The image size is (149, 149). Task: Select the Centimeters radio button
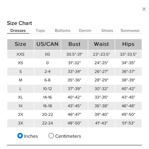[51, 136]
